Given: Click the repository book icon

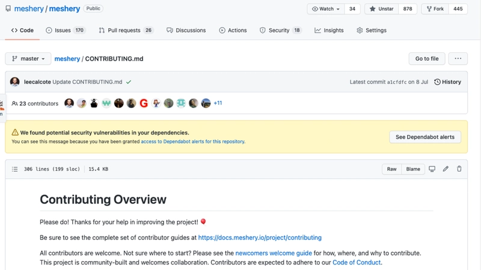Looking at the screenshot, I should point(8,8).
